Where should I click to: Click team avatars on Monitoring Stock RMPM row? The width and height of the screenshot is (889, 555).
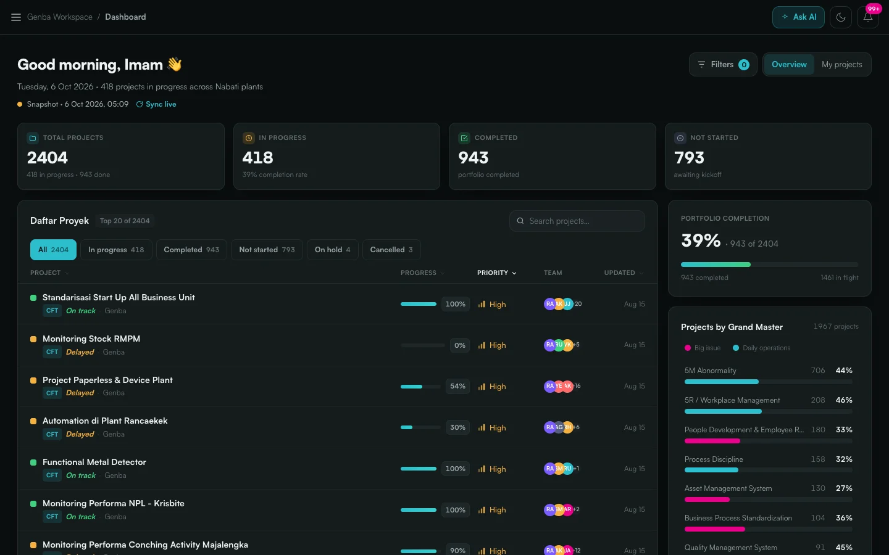562,345
